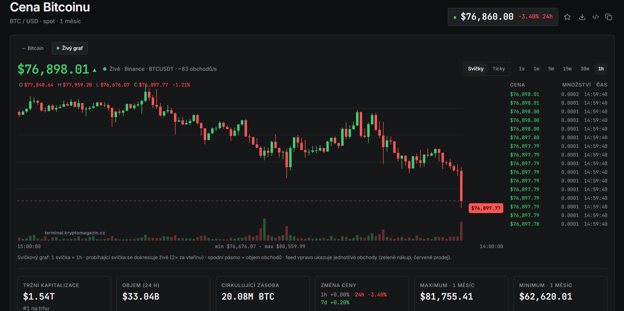Screen dimensions: 624x311
Task: Select the 1s timeframe
Action: coord(522,69)
